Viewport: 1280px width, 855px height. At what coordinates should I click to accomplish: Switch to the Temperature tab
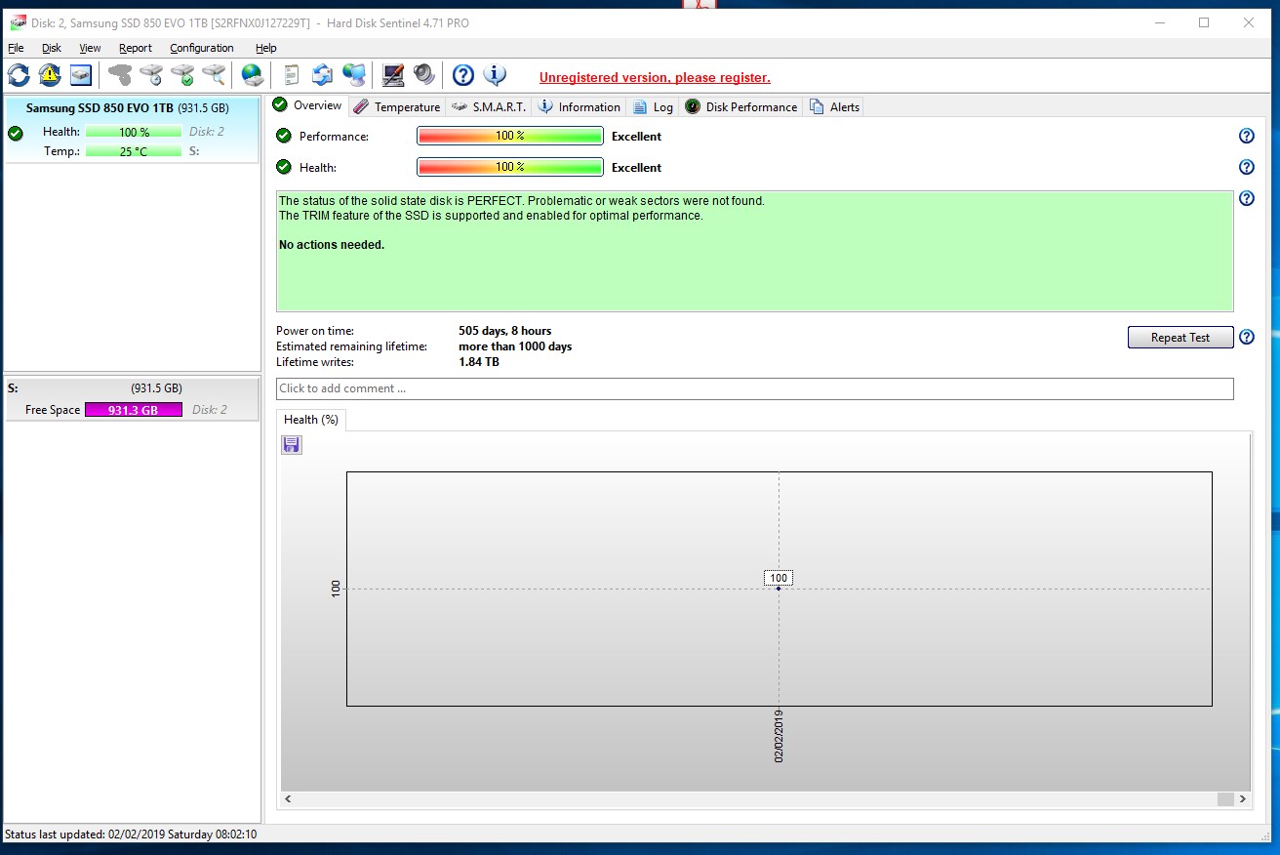click(397, 106)
